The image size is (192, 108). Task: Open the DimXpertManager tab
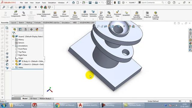(x=31, y=29)
